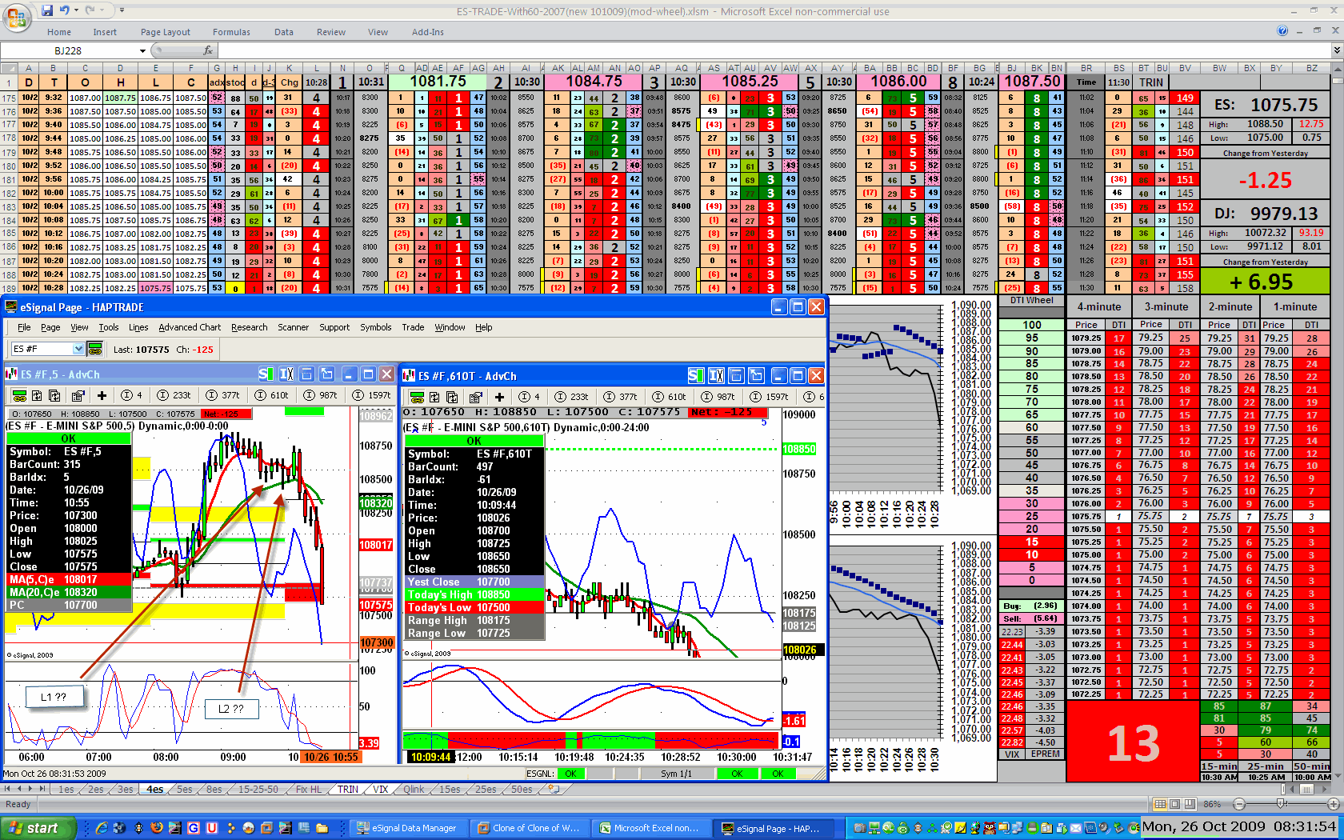The height and width of the screenshot is (840, 1344).
Task: Switch to eSignal Data Manager in taskbar
Action: tap(407, 828)
